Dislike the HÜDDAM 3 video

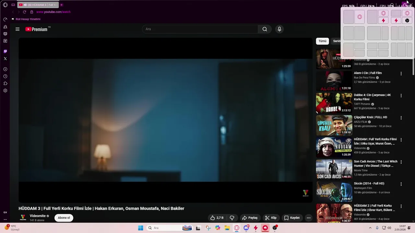point(232,218)
